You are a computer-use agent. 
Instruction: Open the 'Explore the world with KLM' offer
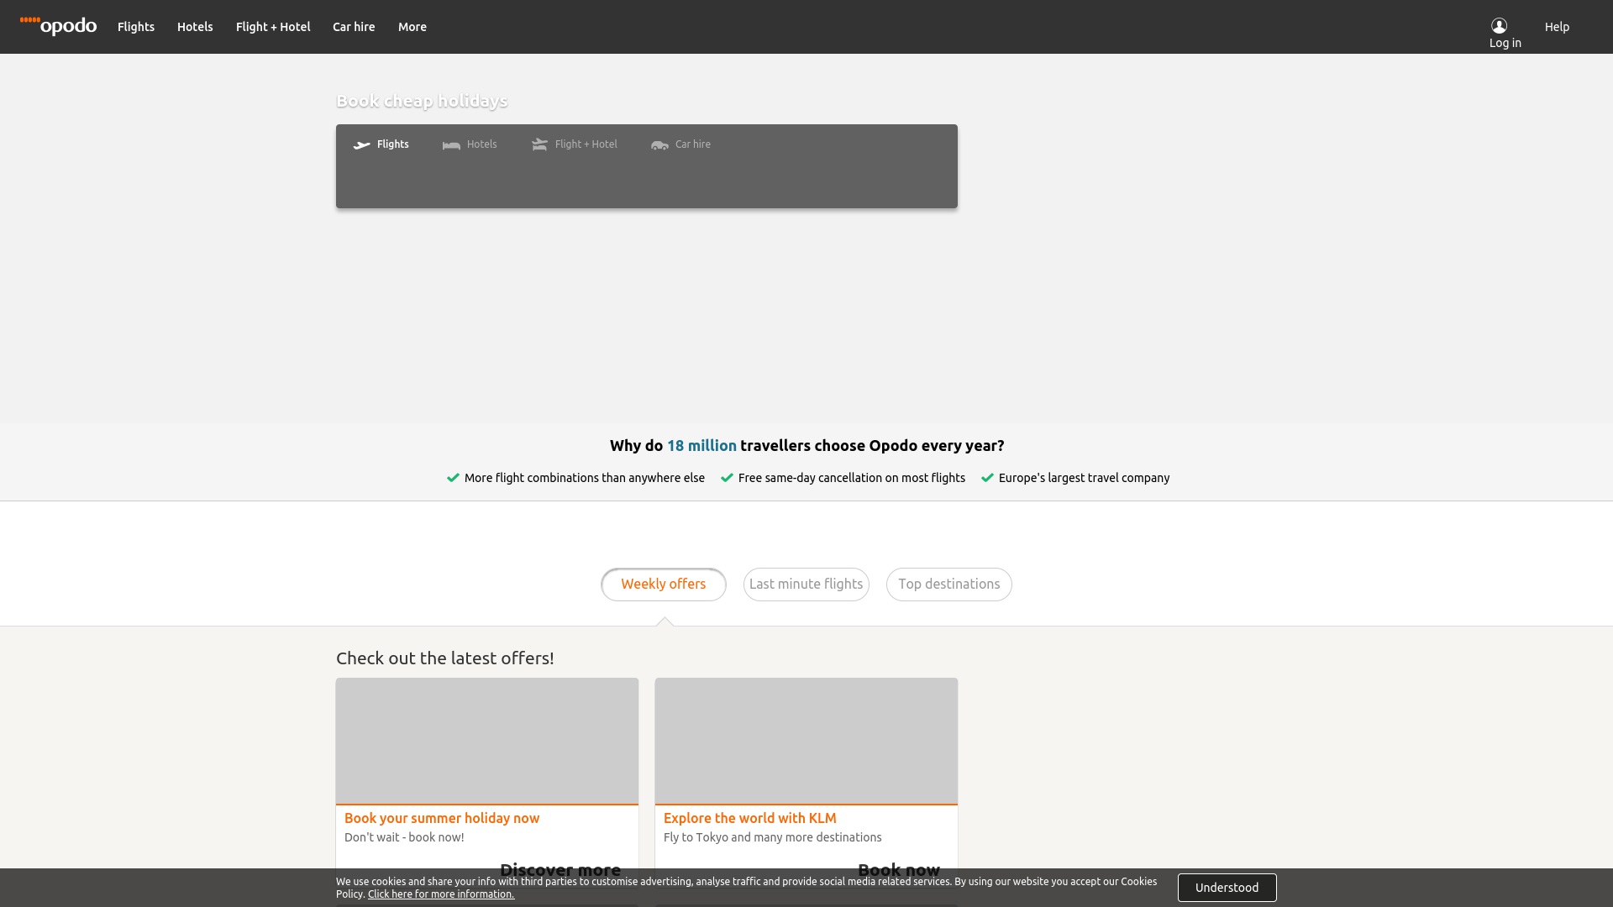749,818
